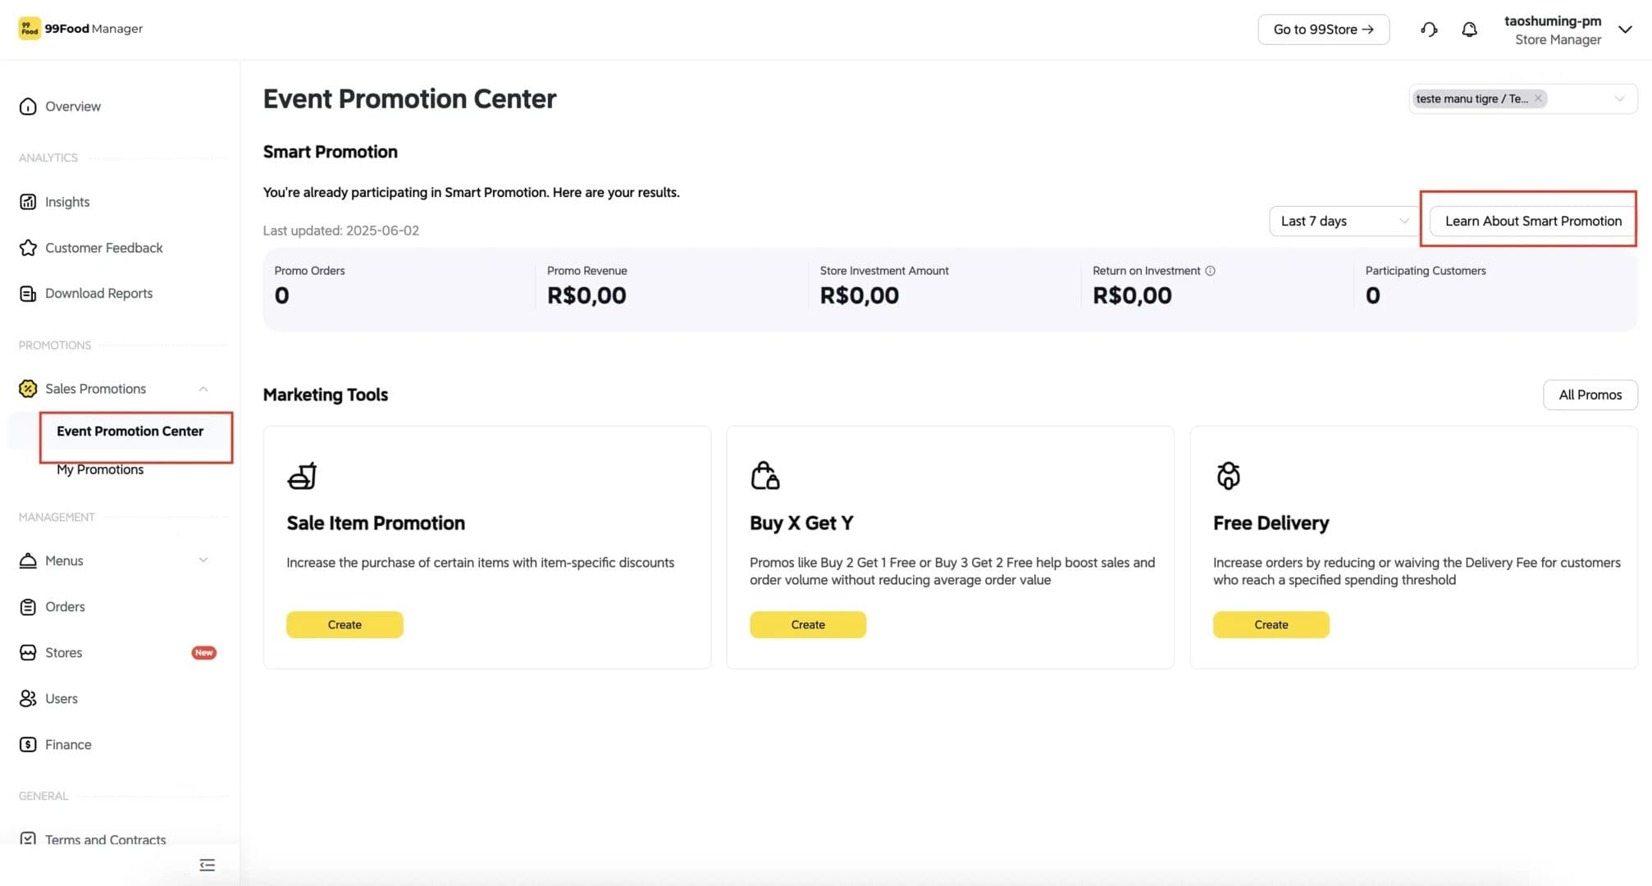Expand the store selector dropdown arrow
This screenshot has width=1652, height=886.
[1619, 98]
